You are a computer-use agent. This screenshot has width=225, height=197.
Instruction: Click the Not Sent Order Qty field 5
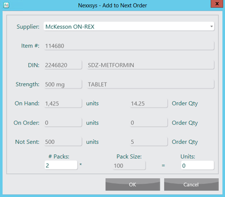tap(149, 142)
